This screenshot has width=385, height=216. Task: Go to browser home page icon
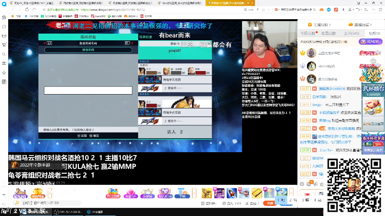(x=34, y=10)
